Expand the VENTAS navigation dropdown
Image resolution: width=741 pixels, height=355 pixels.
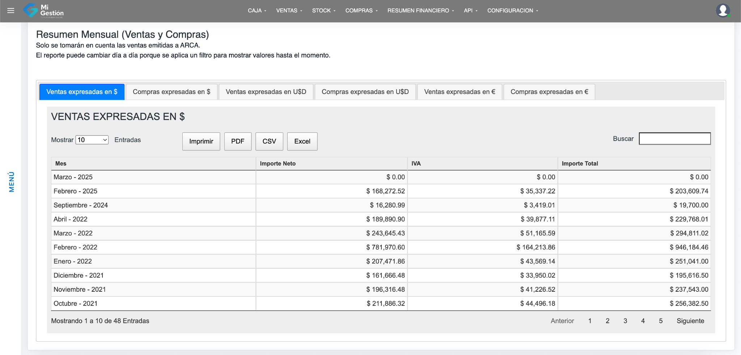289,10
